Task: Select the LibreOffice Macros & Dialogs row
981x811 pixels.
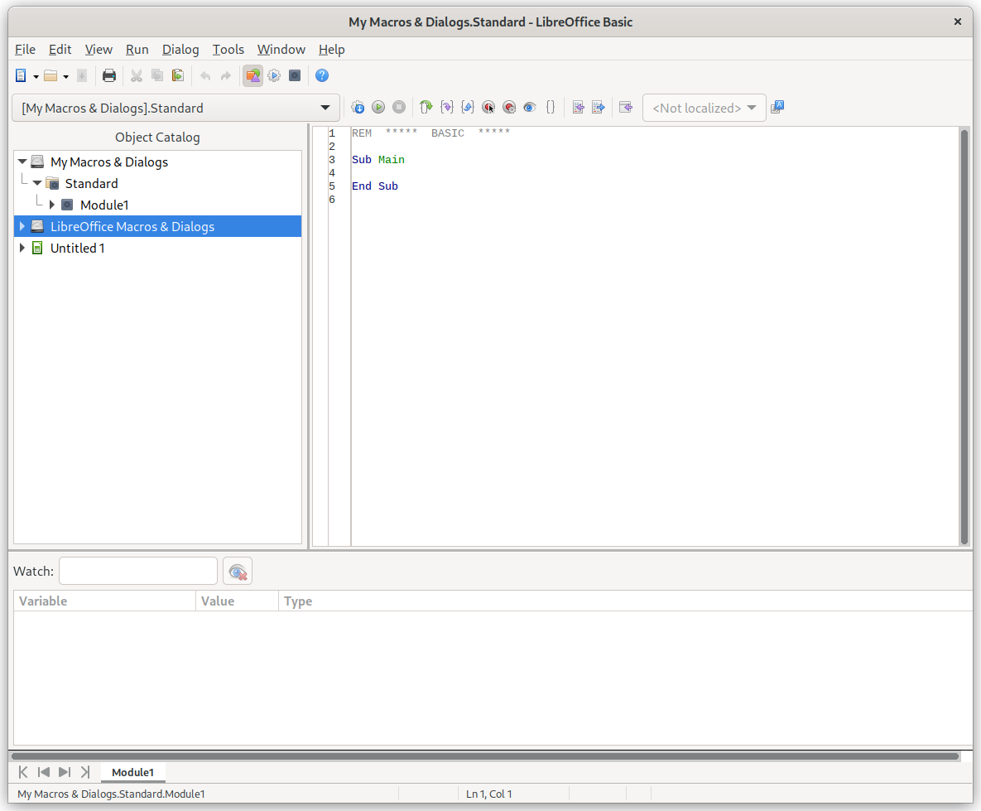Action: coord(157,226)
